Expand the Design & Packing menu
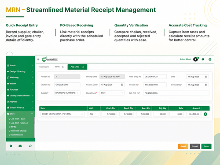This screenshot has width=220, height=165. [20, 71]
